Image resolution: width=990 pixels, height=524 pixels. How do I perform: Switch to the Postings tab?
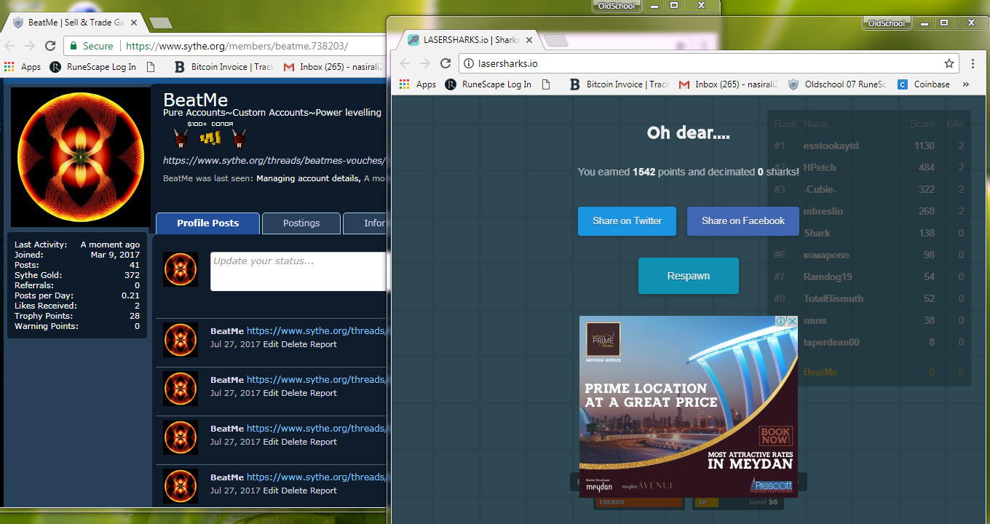pos(301,223)
